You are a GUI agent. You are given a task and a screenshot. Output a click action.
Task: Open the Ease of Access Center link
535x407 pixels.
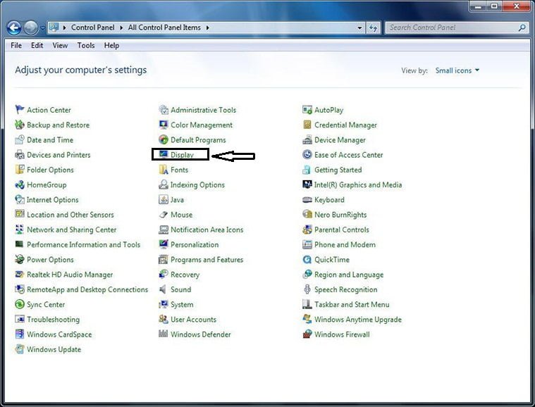348,155
